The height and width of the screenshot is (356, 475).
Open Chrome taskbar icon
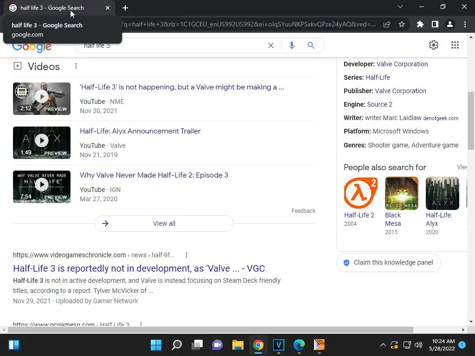pos(258,345)
